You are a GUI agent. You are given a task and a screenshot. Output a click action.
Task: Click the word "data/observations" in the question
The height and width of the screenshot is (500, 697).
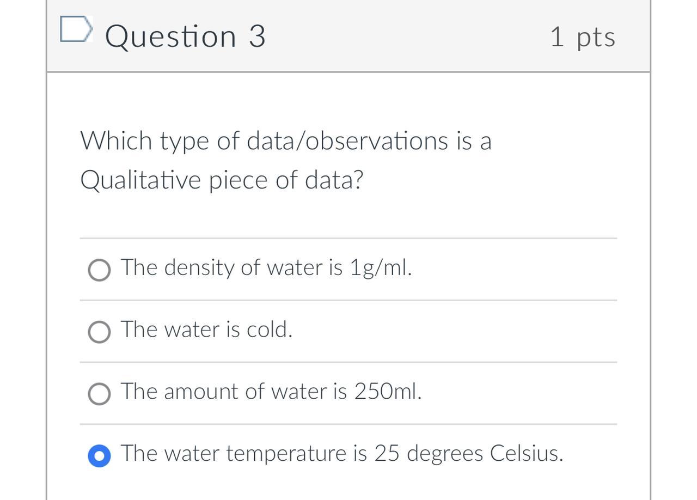click(347, 141)
